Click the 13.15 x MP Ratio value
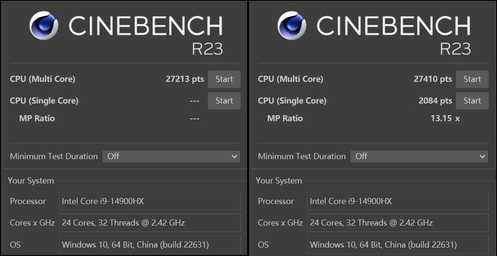The image size is (497, 256). tap(445, 118)
